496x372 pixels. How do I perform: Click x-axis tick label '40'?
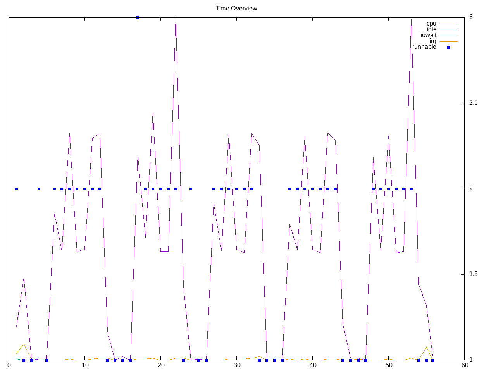tap(313, 365)
